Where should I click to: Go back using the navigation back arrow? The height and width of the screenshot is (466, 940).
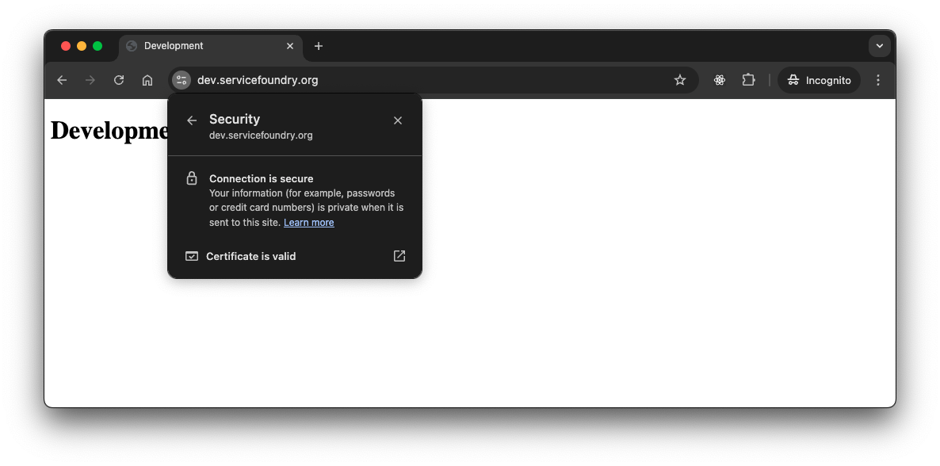click(61, 79)
